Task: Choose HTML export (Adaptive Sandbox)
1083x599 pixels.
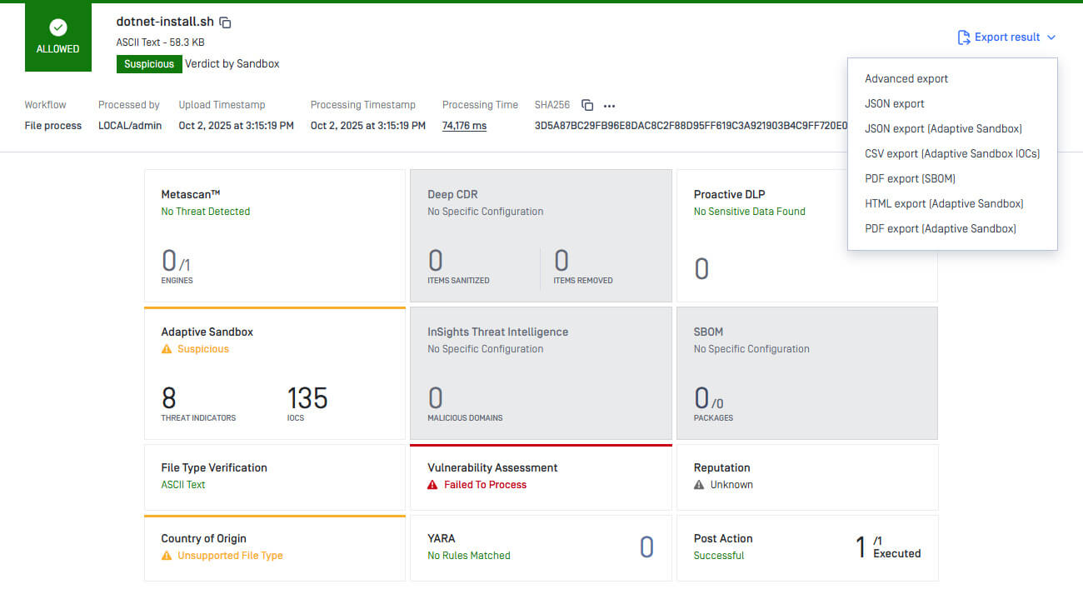Action: tap(944, 204)
